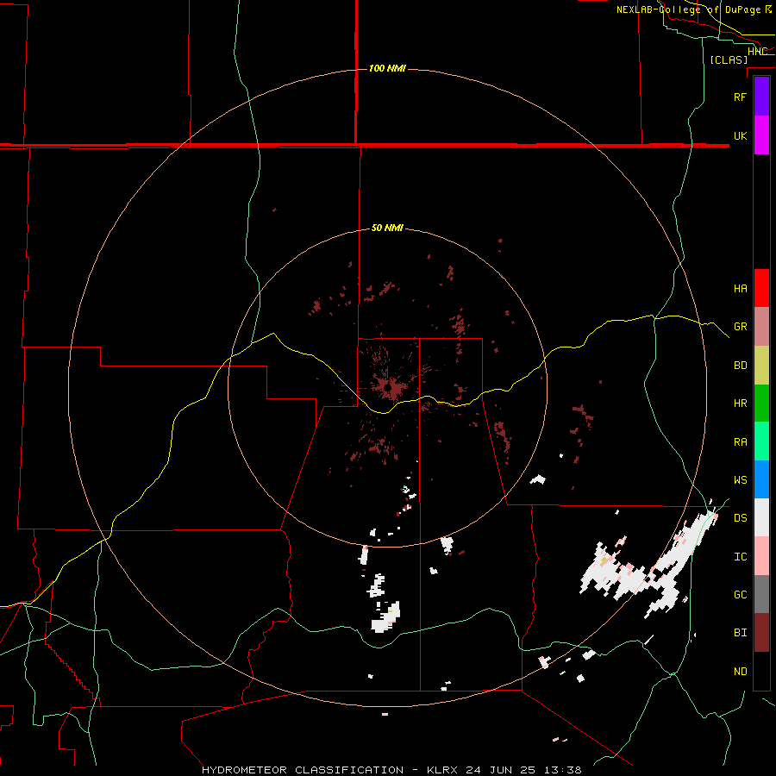Click the GC legend label
Screen dimensions: 776x776
click(740, 595)
